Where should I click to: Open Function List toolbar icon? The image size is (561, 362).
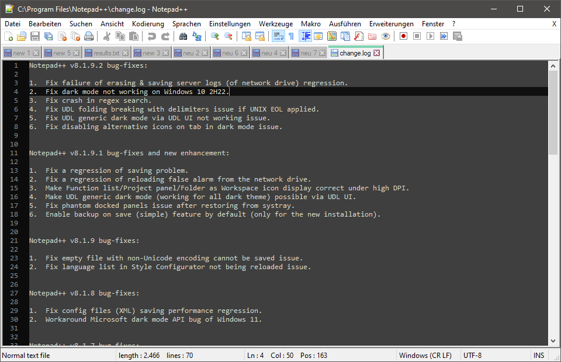[358, 36]
